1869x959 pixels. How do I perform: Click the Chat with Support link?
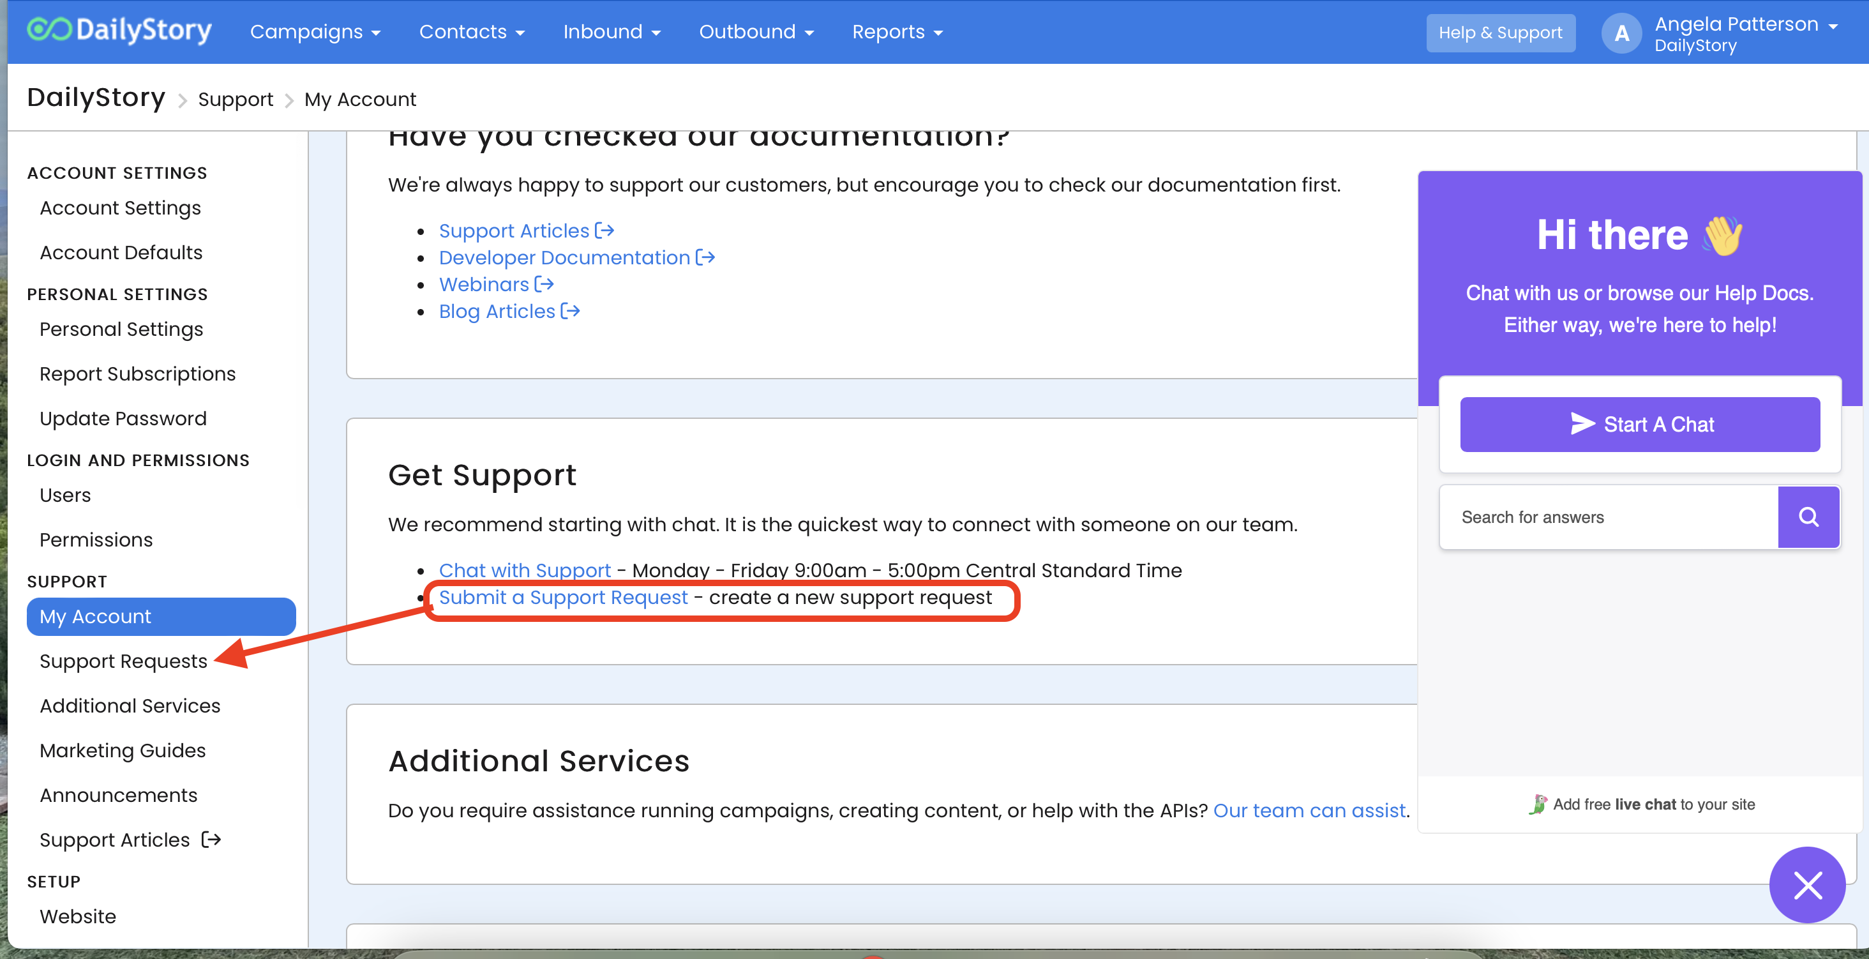point(525,571)
